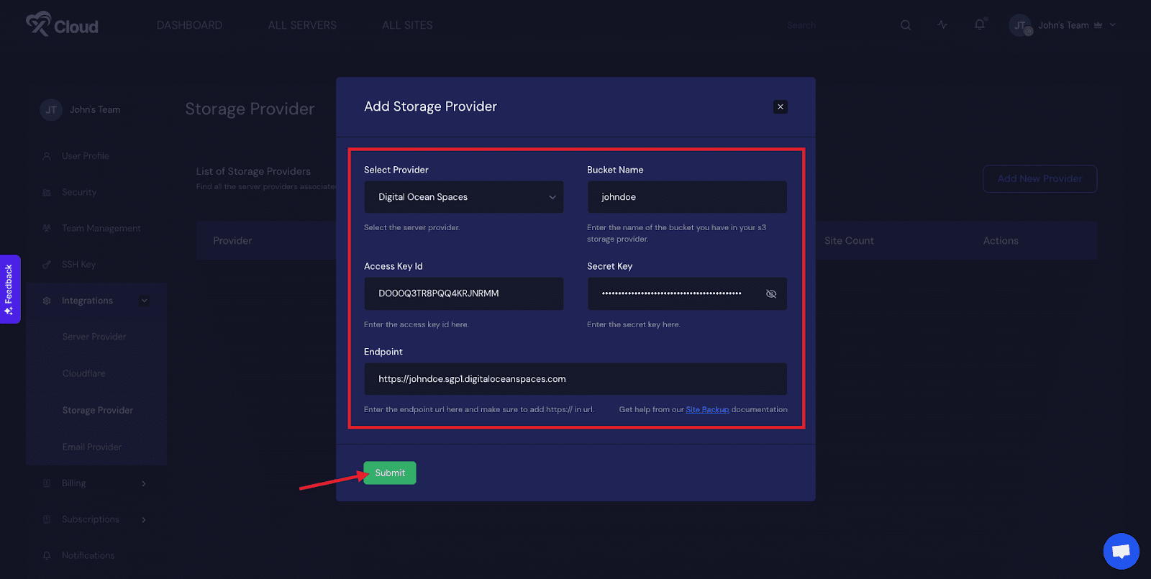The image size is (1151, 579).
Task: Toggle Secret Key visibility eye icon
Action: [x=771, y=293]
